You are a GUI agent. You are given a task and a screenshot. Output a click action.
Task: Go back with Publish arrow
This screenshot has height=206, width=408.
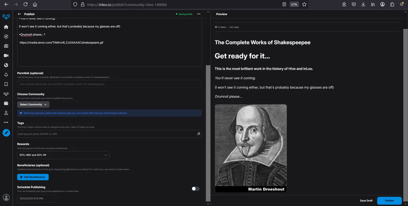click(19, 14)
